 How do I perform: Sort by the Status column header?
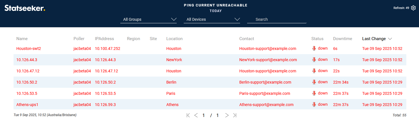317,39
